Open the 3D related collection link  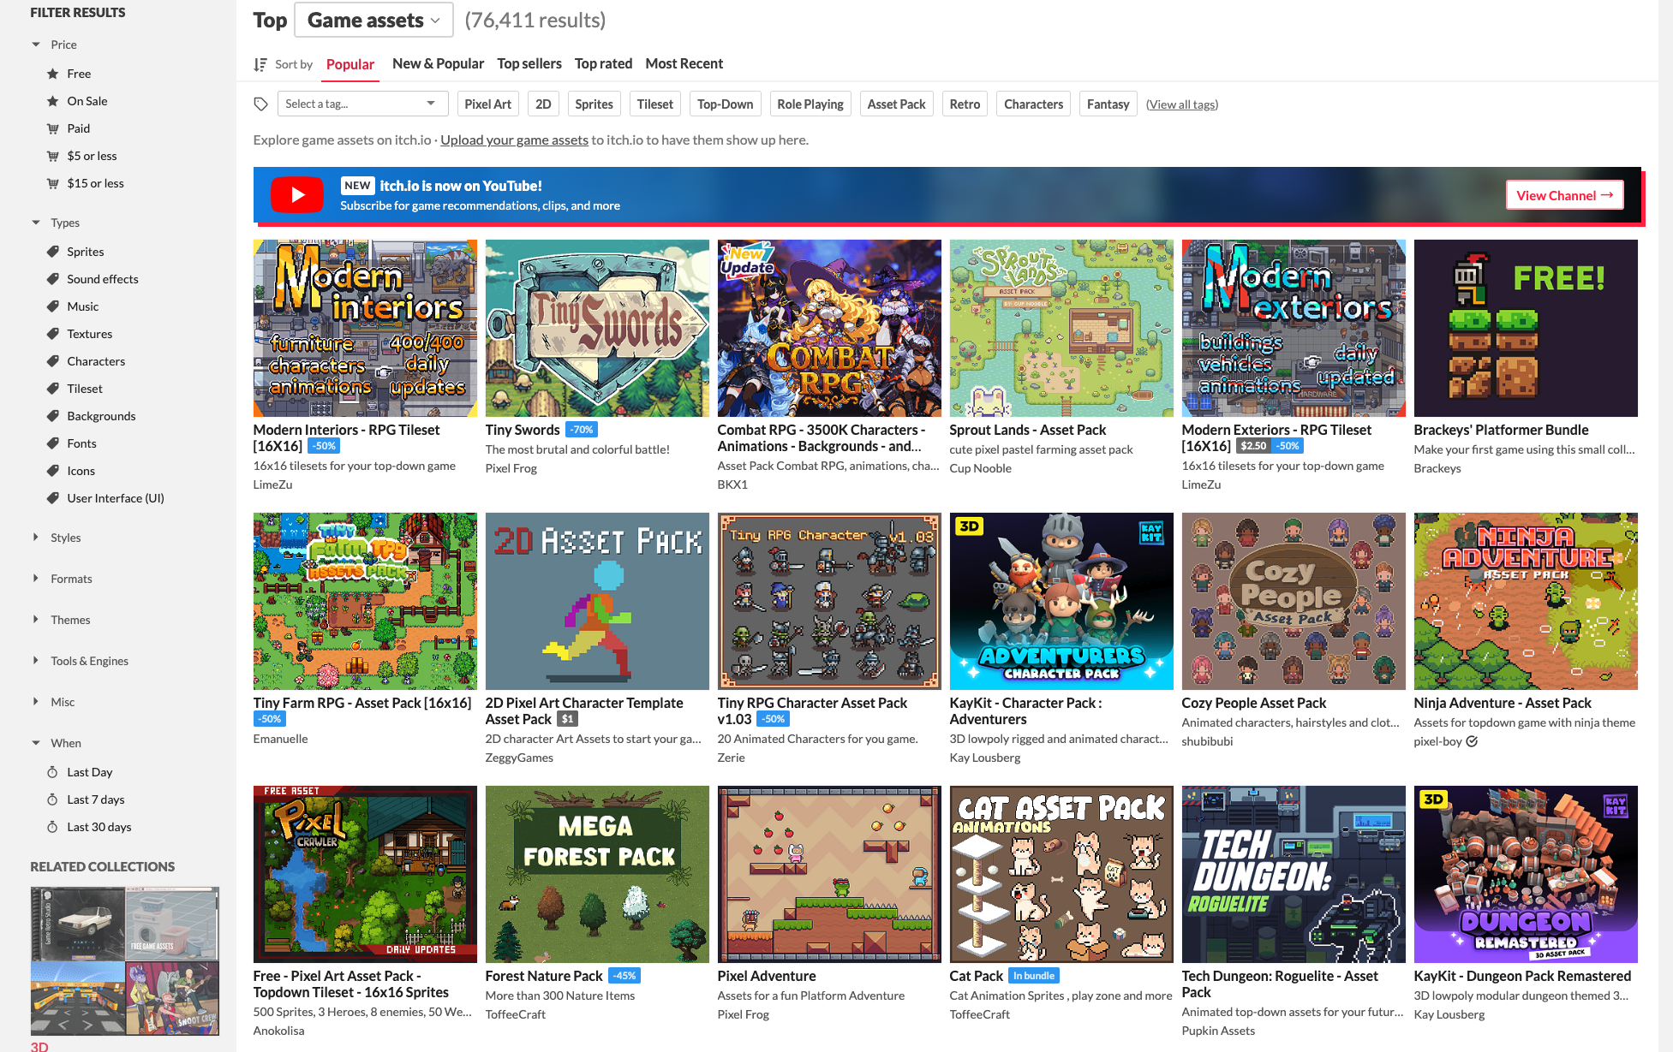click(x=39, y=1046)
